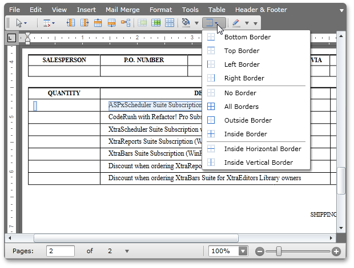Image resolution: width=354 pixels, height=268 pixels.
Task: Apply Inside Vertical Border
Action: click(256, 163)
